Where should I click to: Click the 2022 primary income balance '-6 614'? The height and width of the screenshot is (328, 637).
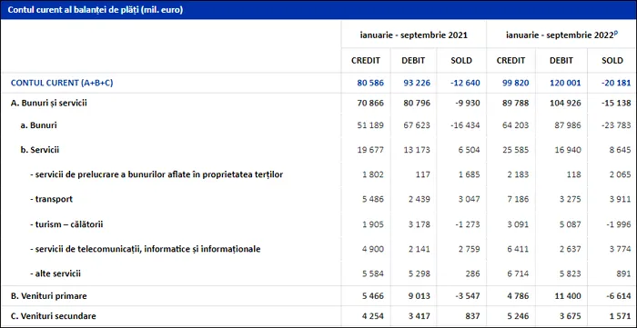click(618, 296)
